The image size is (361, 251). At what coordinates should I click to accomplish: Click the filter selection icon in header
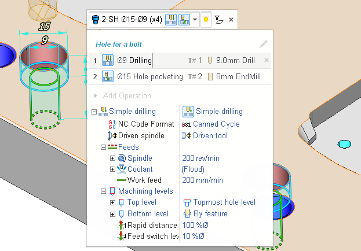[218, 20]
